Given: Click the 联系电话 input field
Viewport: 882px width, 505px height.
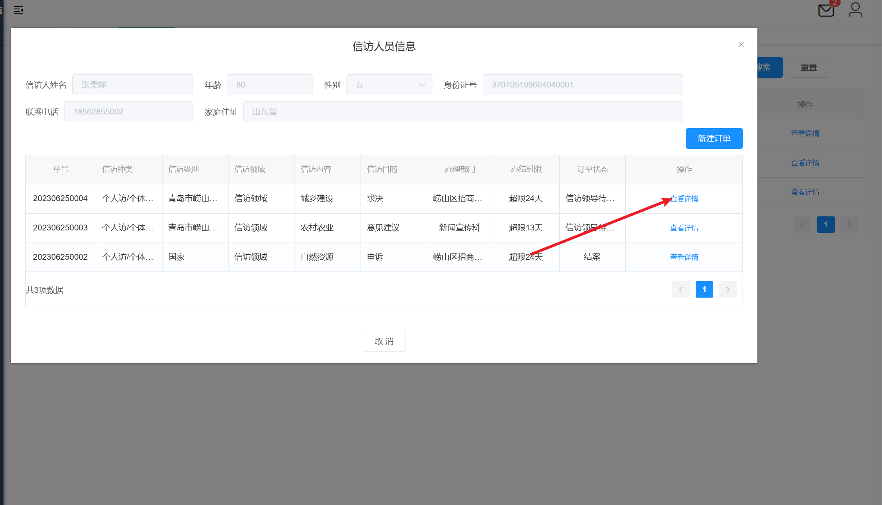Looking at the screenshot, I should tap(128, 112).
